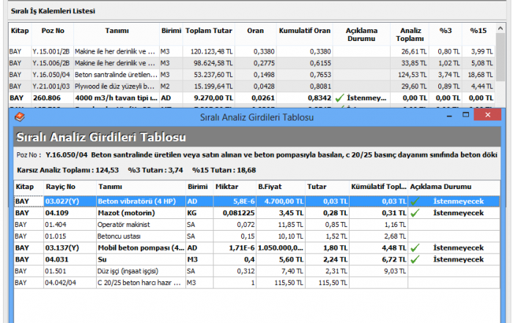Click green checkmark on row 260.806
Screen dimensions: 513x323
click(339, 97)
